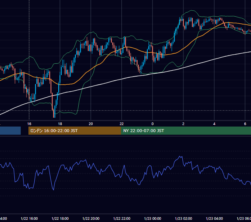Click the 6 hour label on price chart axis
The height and width of the screenshot is (222, 251).
pyautogui.click(x=245, y=124)
